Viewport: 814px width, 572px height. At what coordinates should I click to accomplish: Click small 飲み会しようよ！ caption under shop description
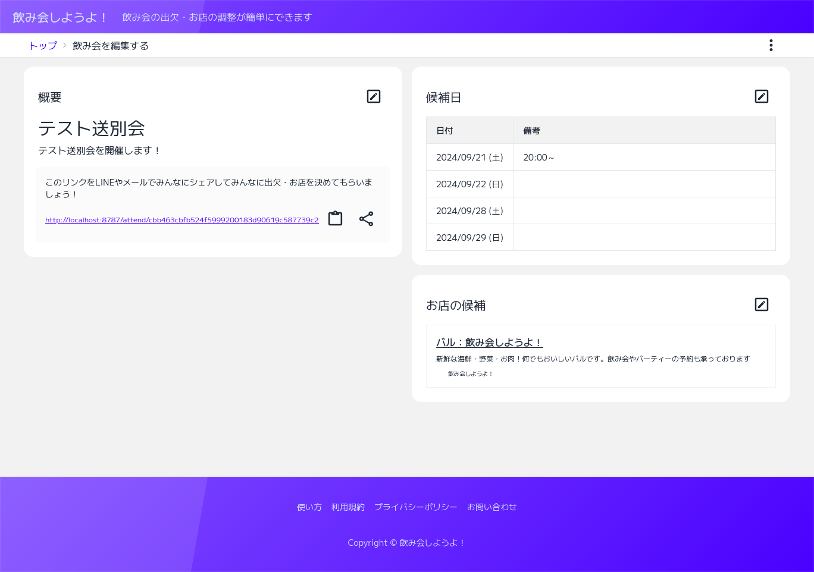[x=471, y=374]
